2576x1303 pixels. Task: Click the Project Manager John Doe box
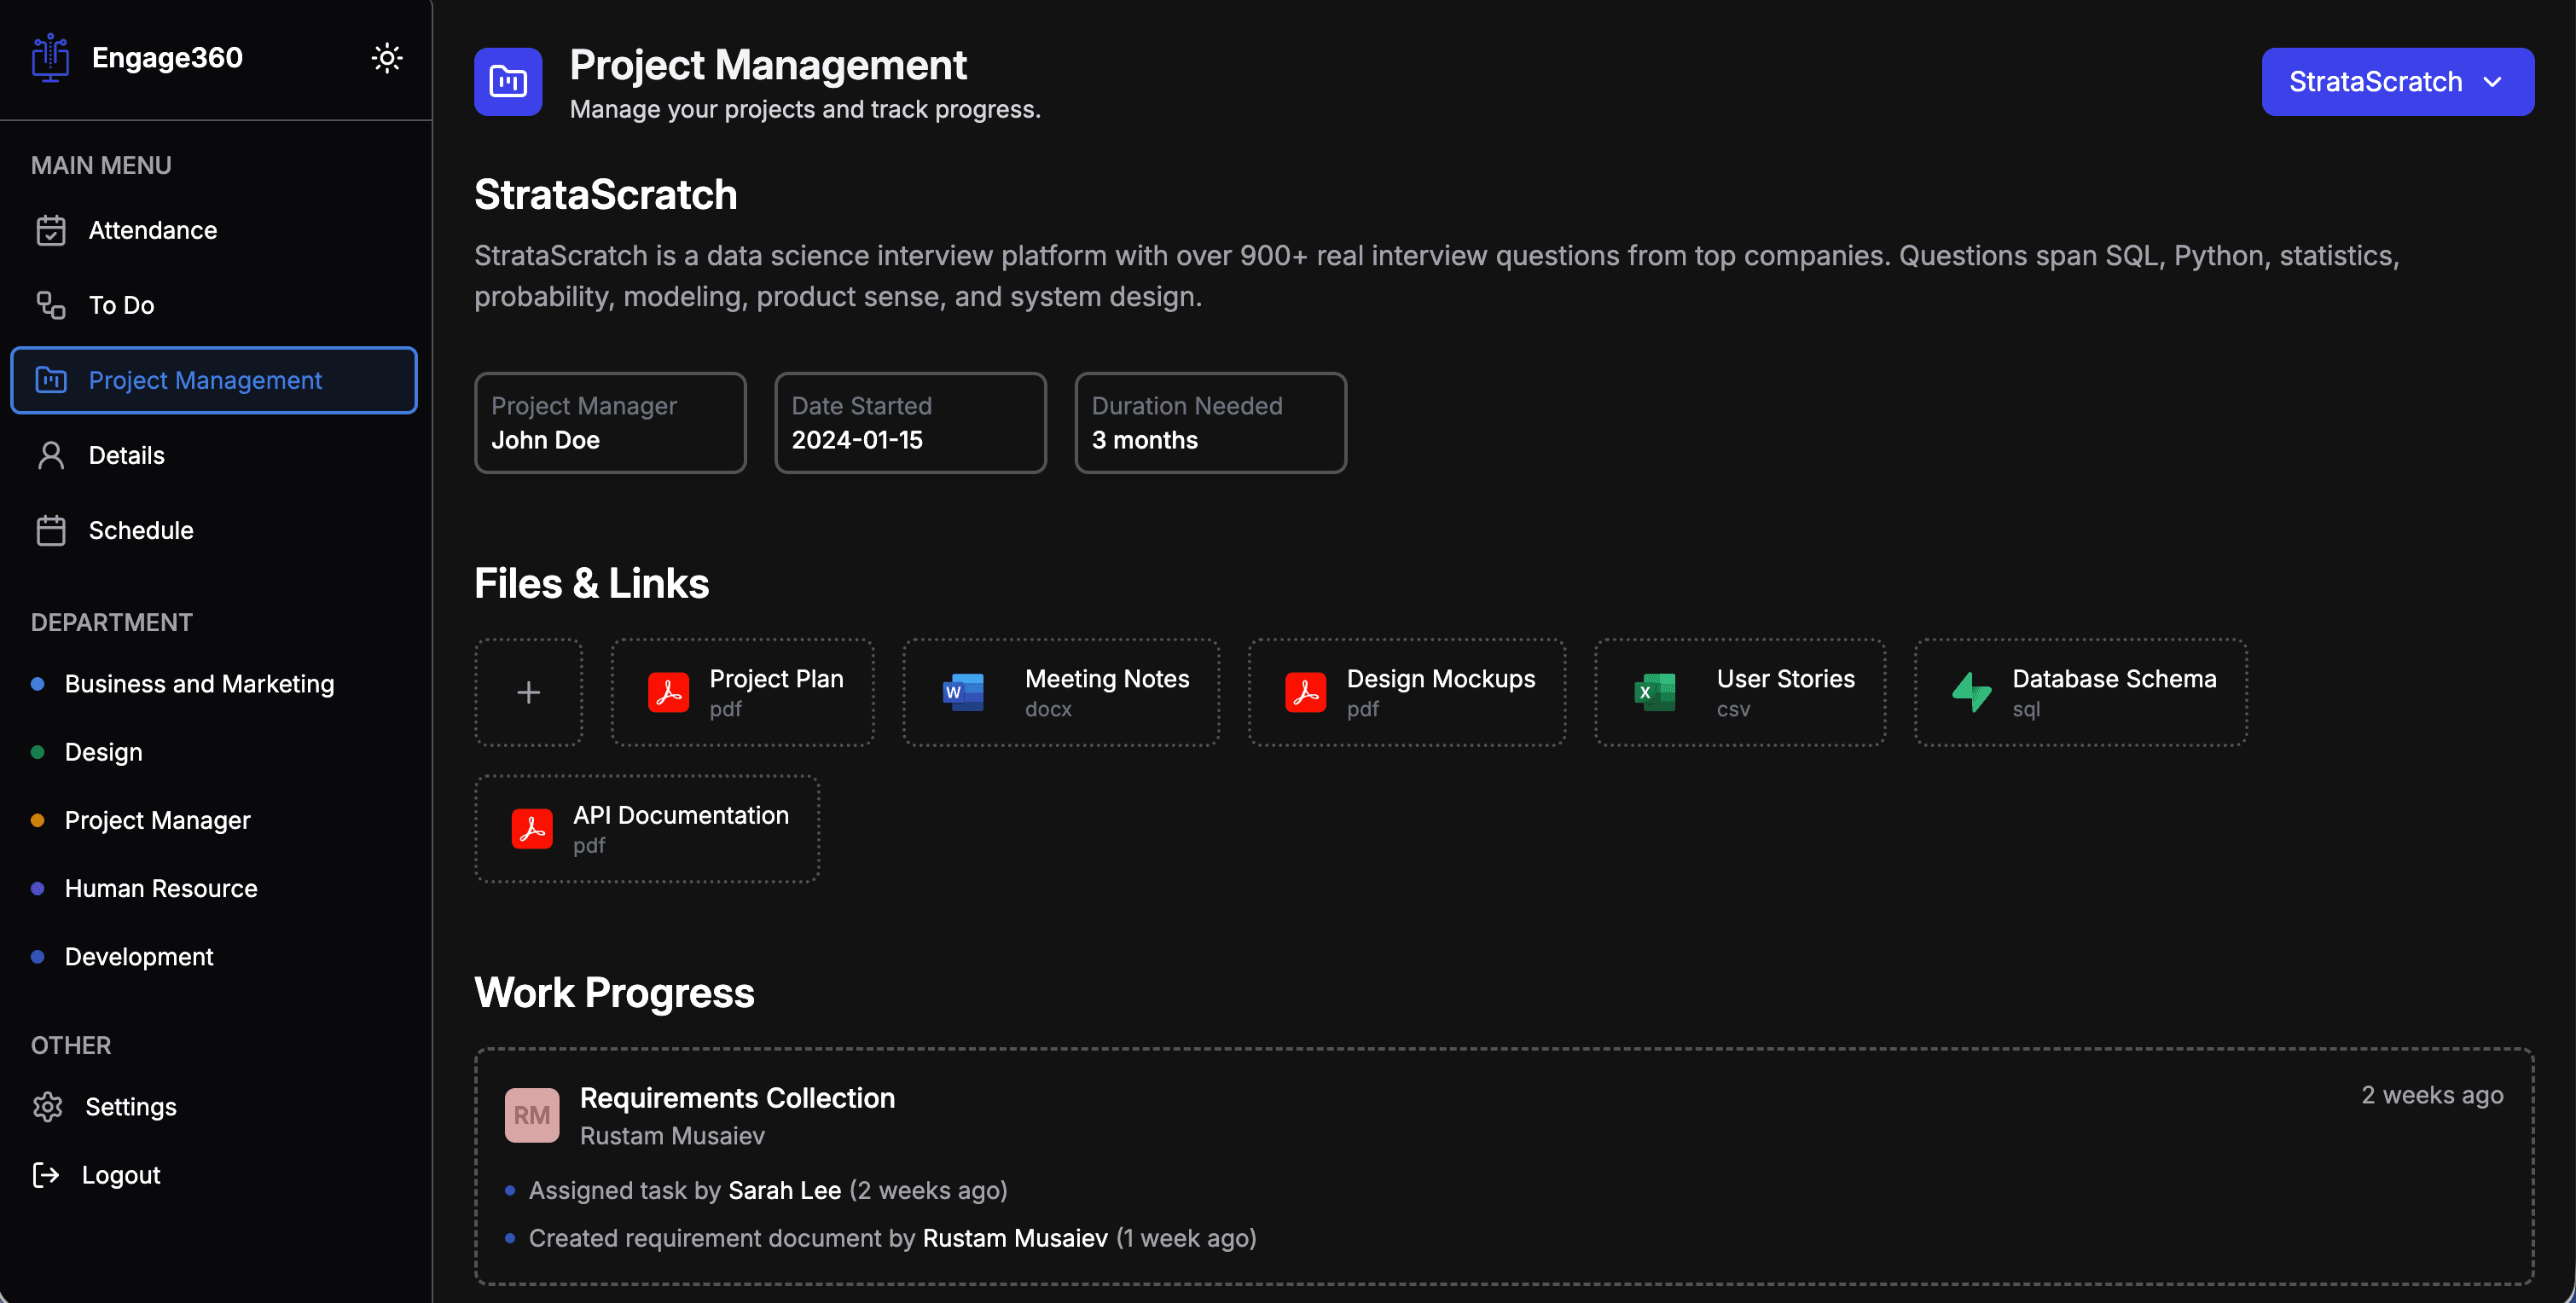click(610, 423)
